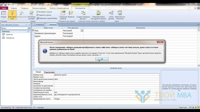The width and height of the screenshot is (200, 112).
Task: Click the Число десятичных знаков value Авто
Action: coord(107,79)
